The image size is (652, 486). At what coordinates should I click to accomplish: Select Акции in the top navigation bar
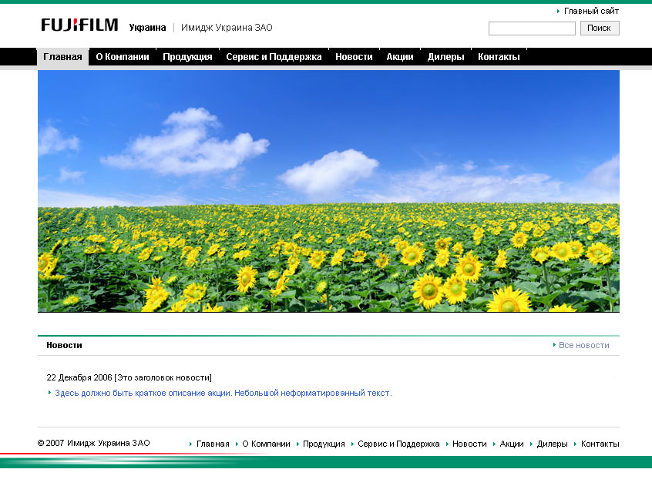(x=400, y=57)
